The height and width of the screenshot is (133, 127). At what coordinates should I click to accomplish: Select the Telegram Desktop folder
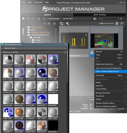37,27
